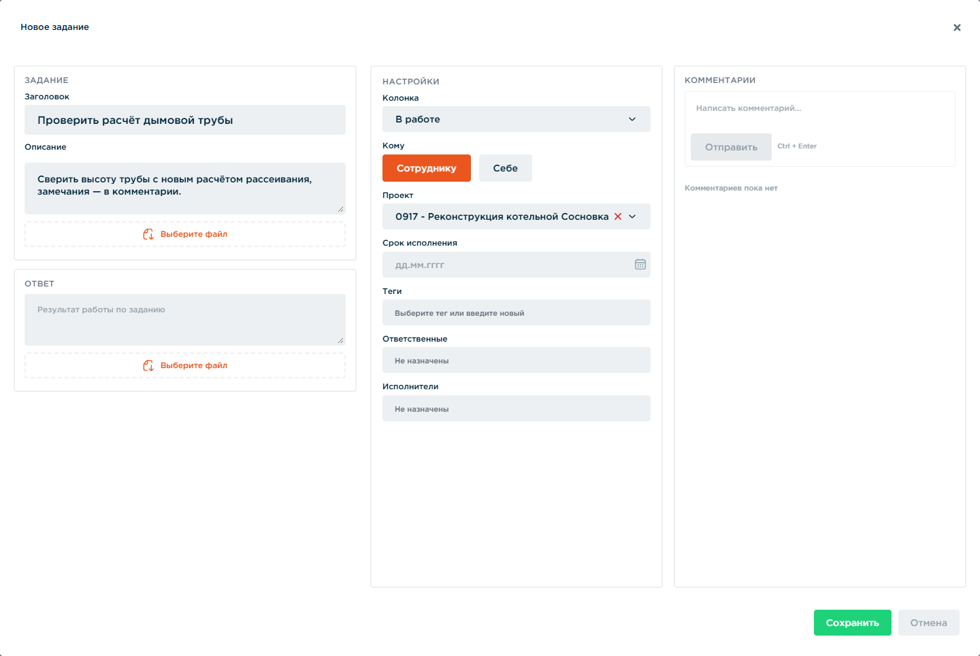The height and width of the screenshot is (656, 980).
Task: Select Выберите файл link in Ответ section
Action: coord(194,365)
